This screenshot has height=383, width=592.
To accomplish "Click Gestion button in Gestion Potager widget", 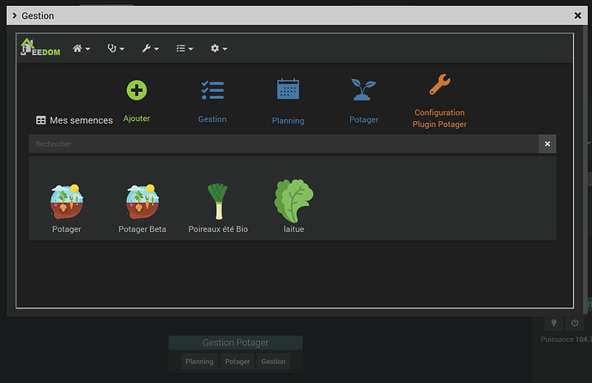I will [274, 362].
